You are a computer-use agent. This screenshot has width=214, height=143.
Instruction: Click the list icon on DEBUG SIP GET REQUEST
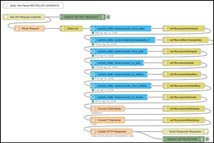pos(103,17)
